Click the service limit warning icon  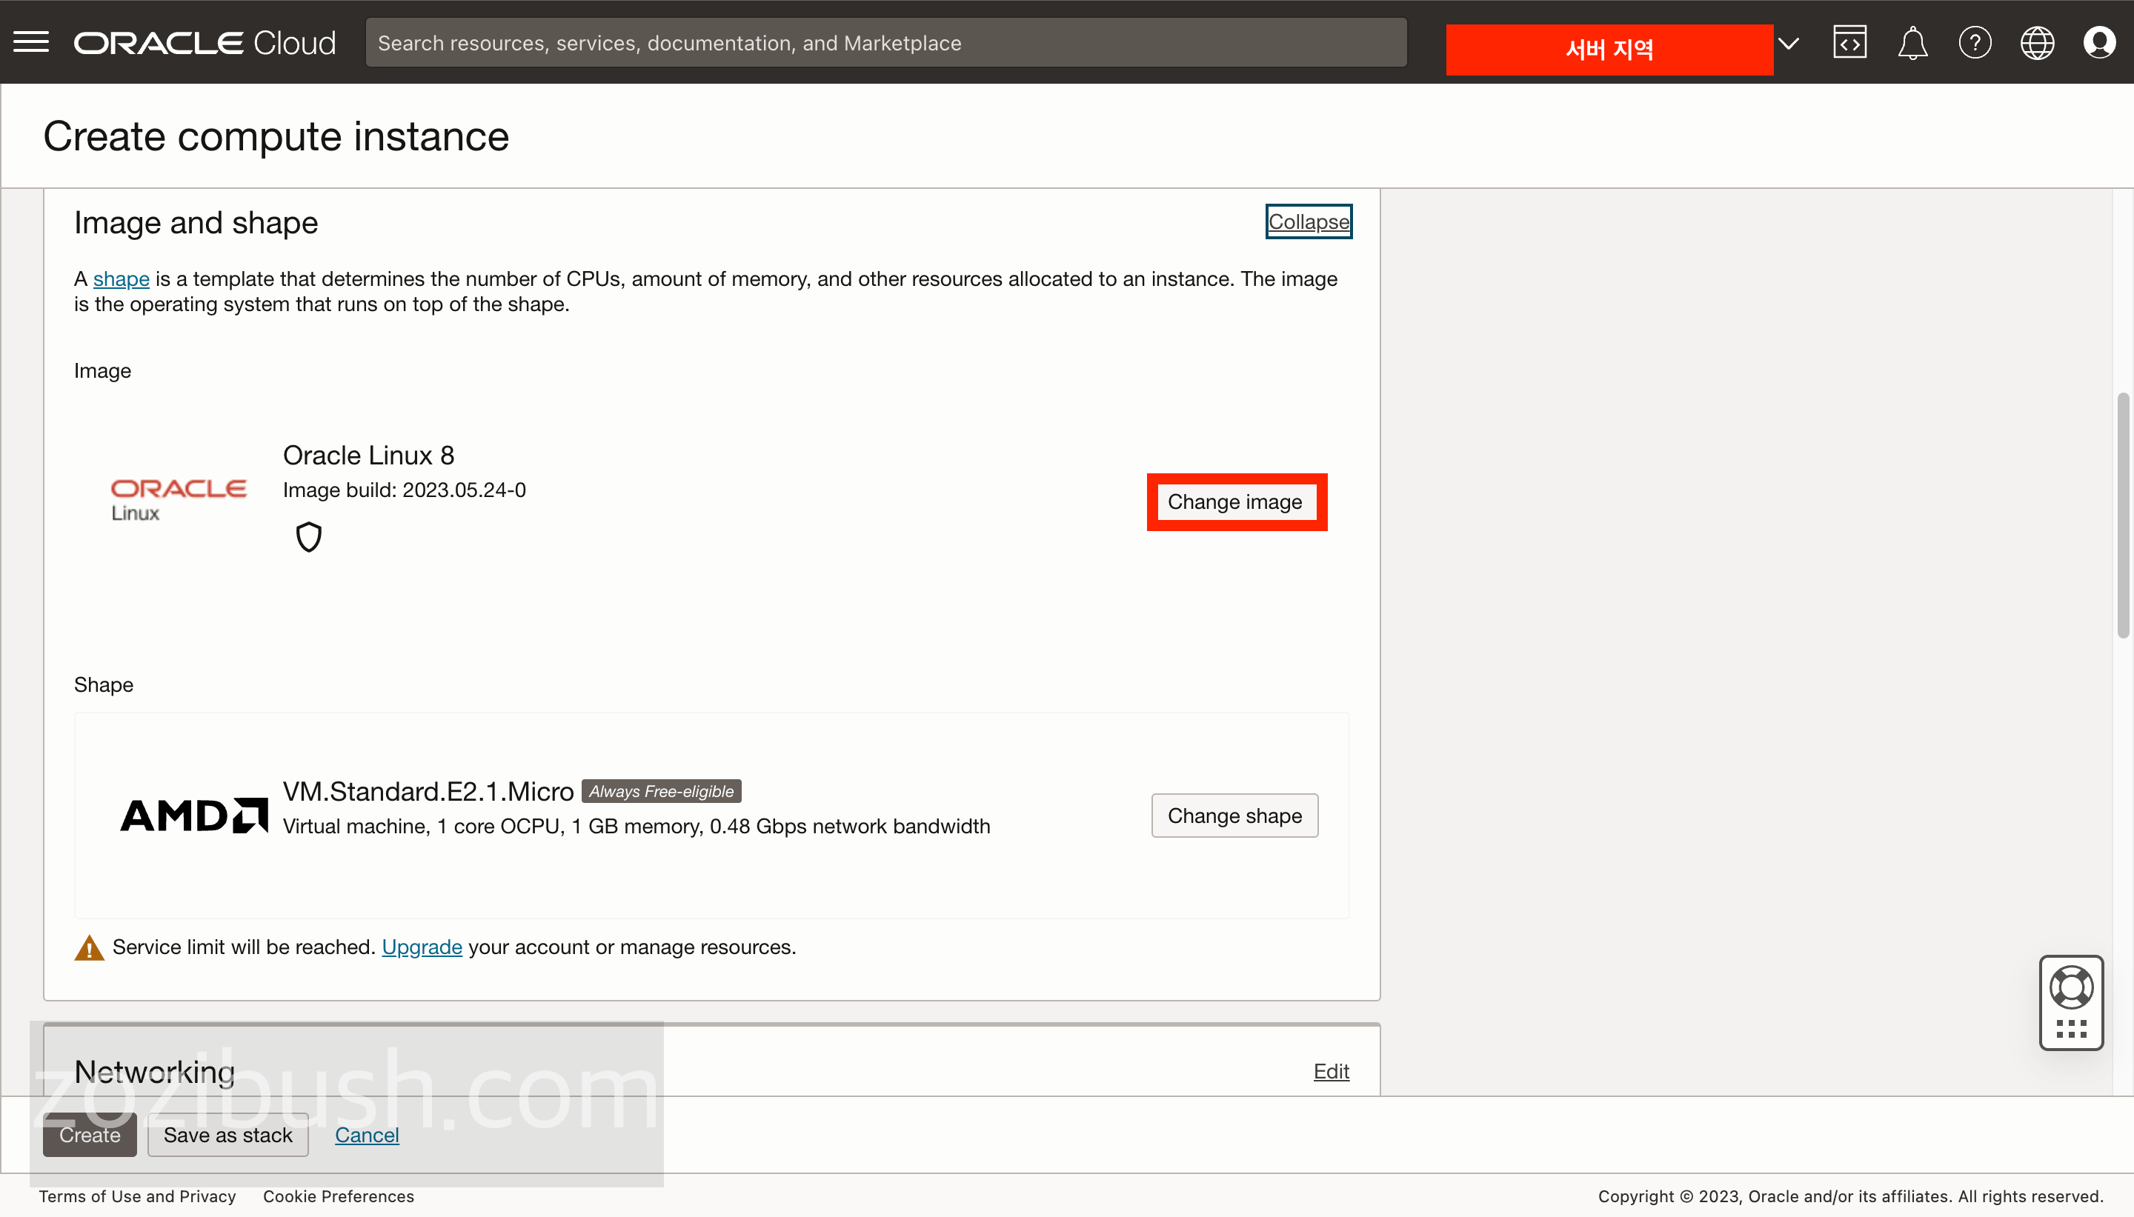[x=90, y=948]
